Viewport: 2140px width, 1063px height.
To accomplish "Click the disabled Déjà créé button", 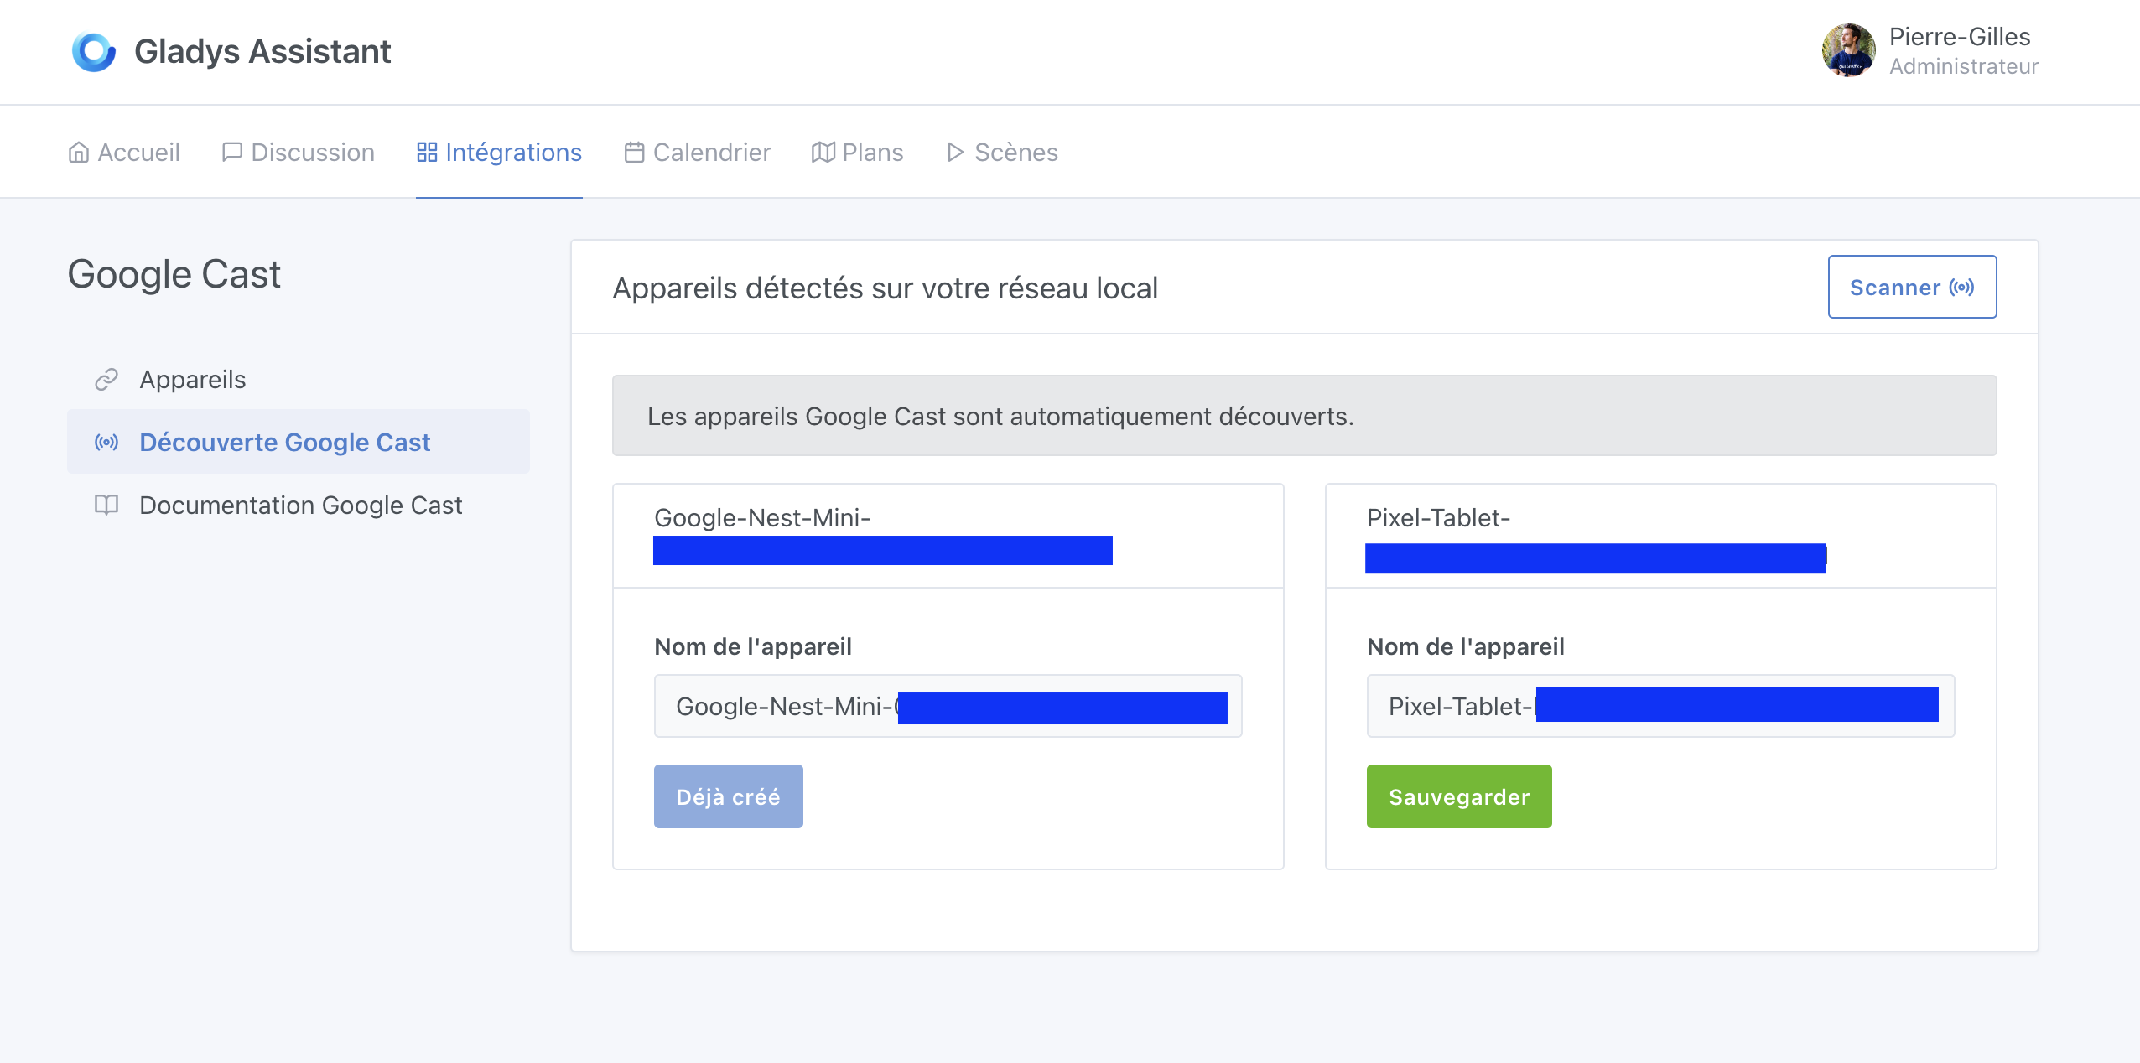I will [x=728, y=796].
